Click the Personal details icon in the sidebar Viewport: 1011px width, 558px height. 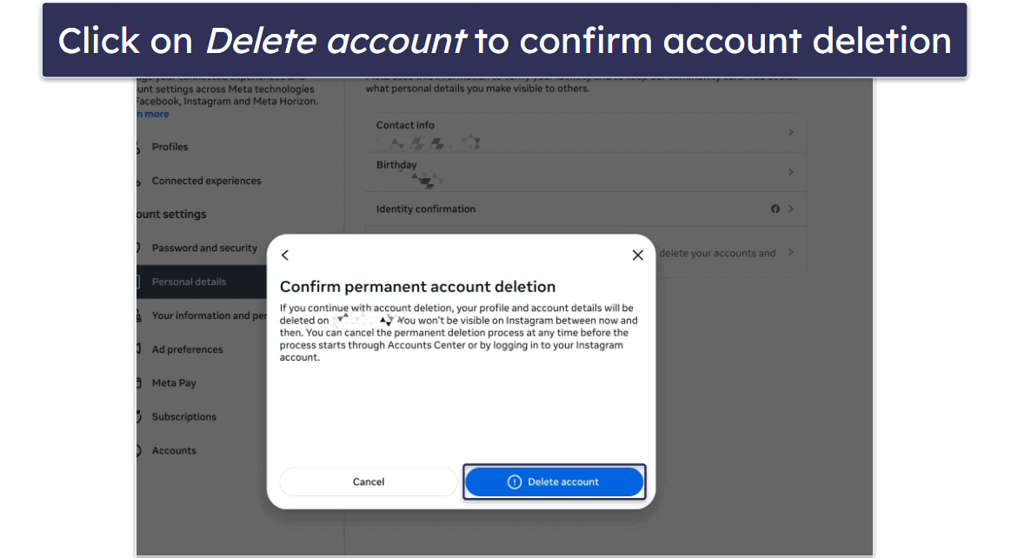tap(139, 282)
